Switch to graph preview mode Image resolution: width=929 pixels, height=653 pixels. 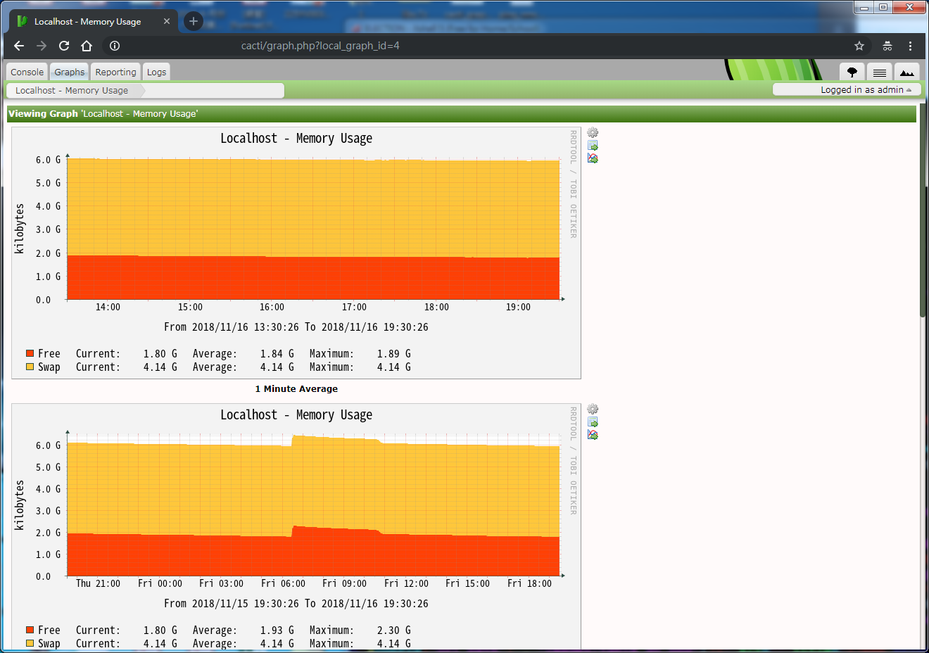[907, 72]
